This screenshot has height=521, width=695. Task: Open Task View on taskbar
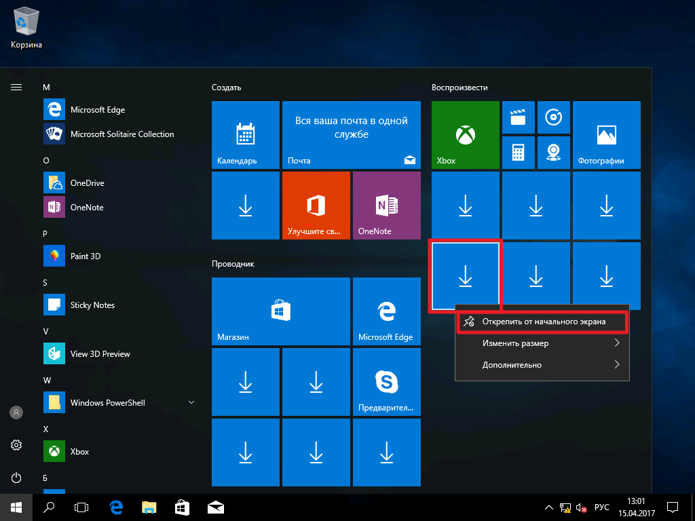pyautogui.click(x=81, y=507)
